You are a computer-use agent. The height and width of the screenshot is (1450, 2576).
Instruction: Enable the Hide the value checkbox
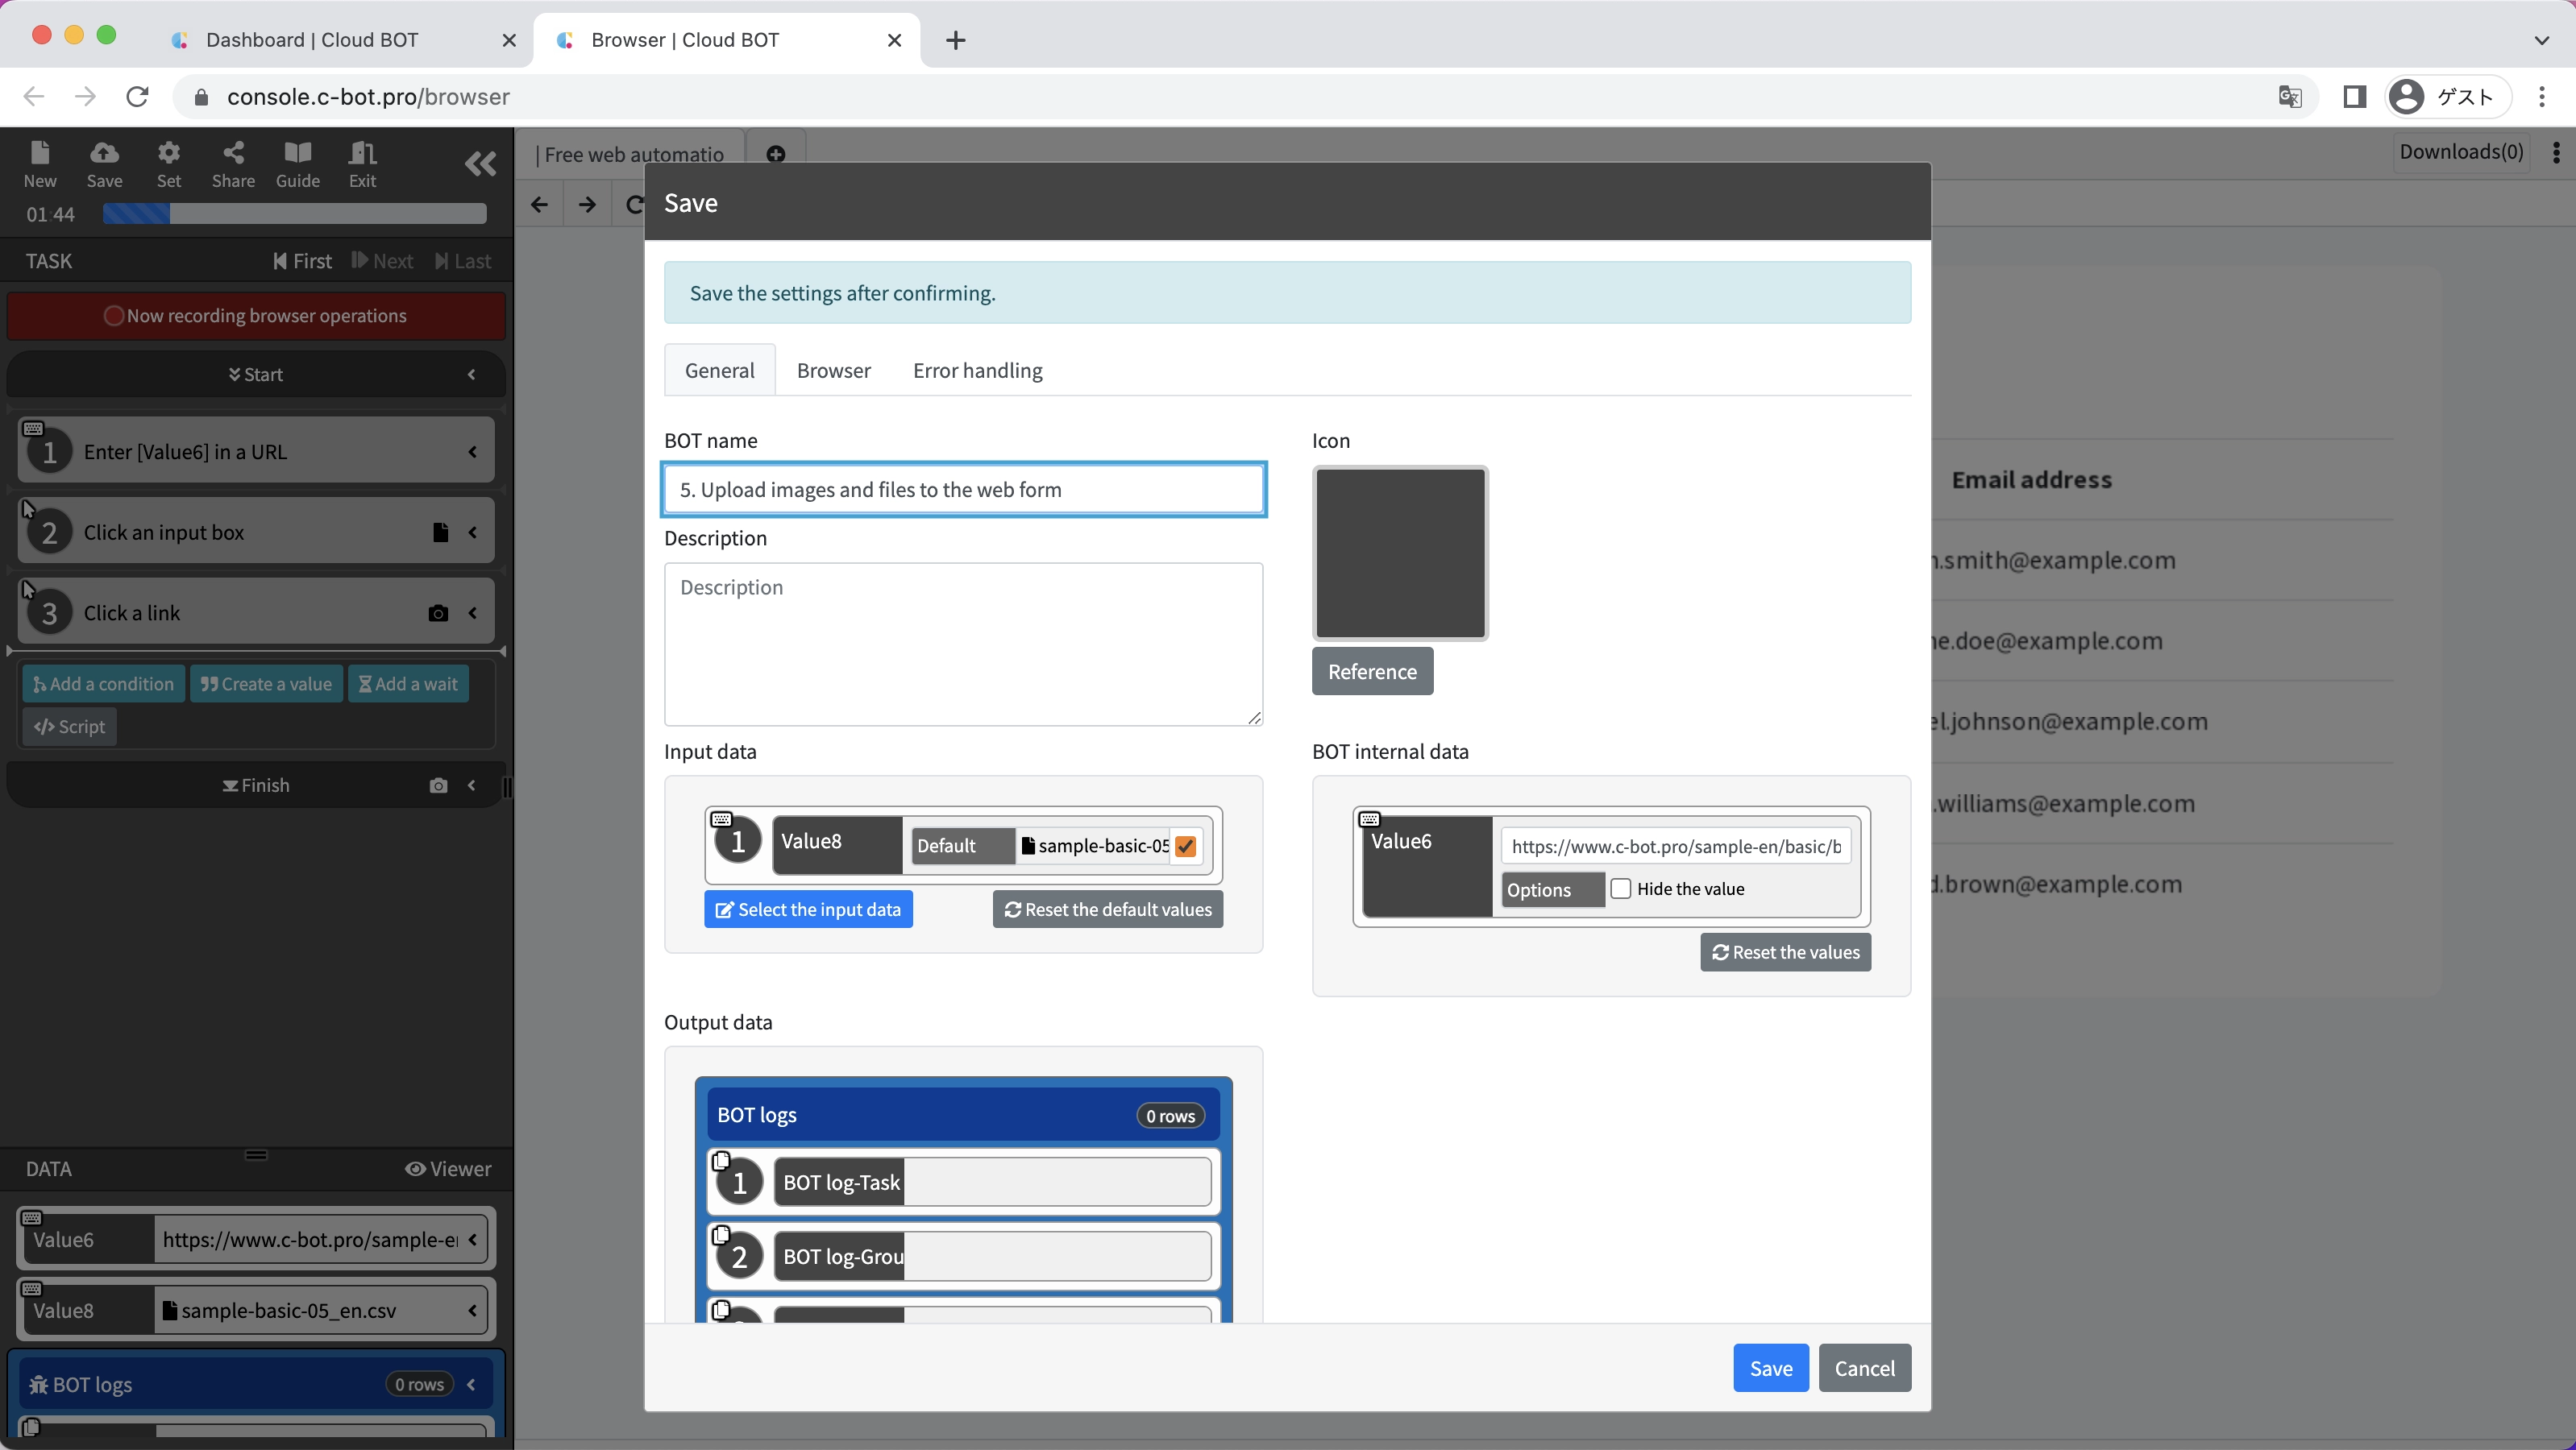click(x=1621, y=889)
